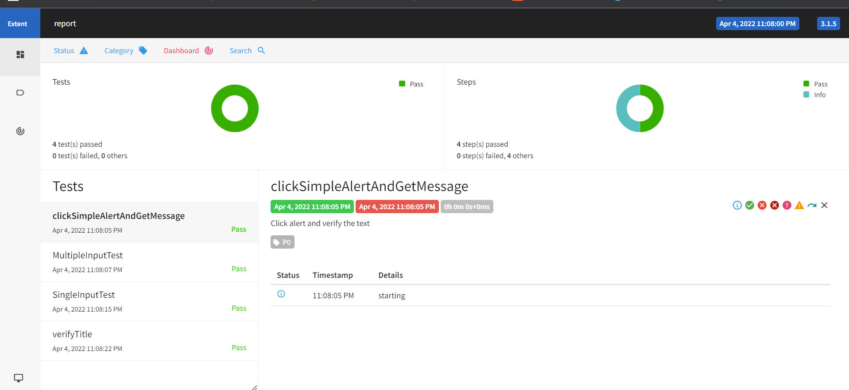Viewport: 849px width, 390px height.
Task: Filter steps by pass checkmark icon
Action: point(749,205)
